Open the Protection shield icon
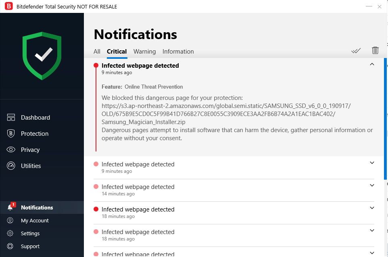 11,134
